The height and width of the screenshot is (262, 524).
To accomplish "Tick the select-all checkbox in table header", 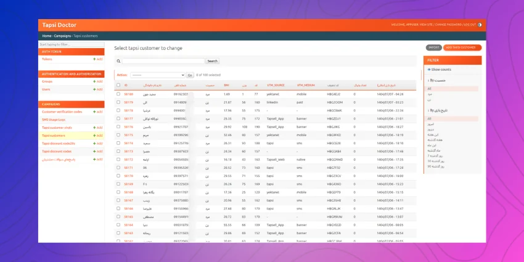I will [118, 85].
